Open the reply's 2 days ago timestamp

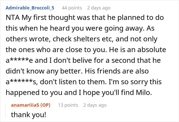tap(95, 105)
